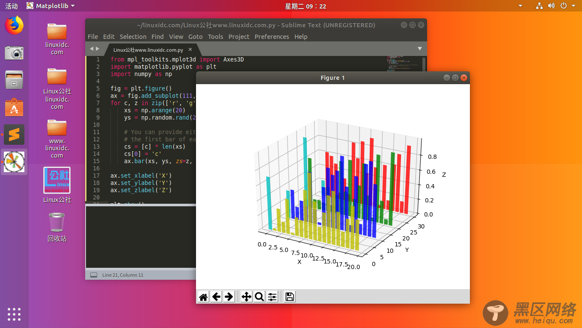Close the Sublime Text window
The image size is (582, 328).
tap(421, 25)
